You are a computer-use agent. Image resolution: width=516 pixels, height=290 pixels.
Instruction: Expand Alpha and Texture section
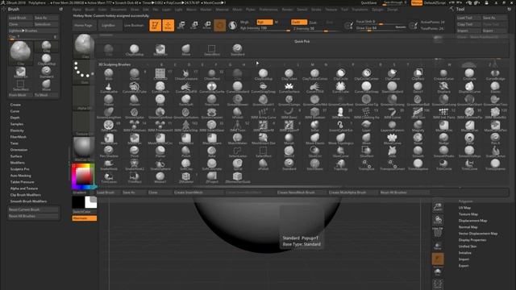[x=24, y=188]
